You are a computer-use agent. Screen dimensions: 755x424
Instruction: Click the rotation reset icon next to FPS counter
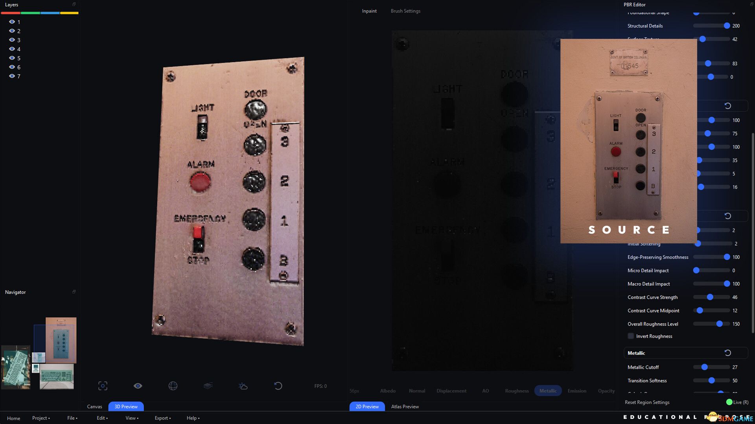coord(278,386)
